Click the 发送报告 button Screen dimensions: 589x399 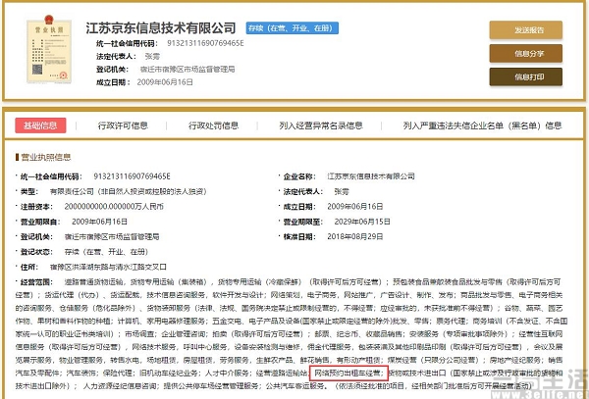point(525,30)
